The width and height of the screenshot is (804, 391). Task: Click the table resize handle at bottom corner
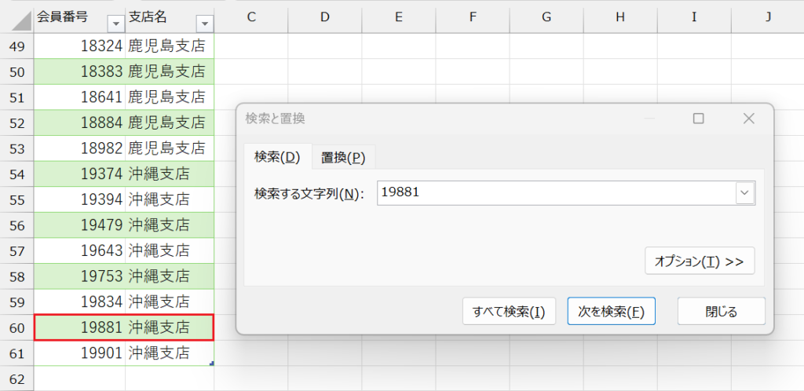(x=212, y=363)
